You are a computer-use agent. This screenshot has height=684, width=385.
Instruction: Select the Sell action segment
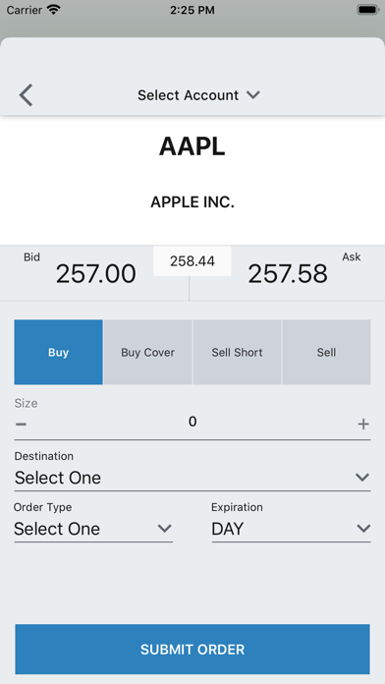(x=327, y=352)
